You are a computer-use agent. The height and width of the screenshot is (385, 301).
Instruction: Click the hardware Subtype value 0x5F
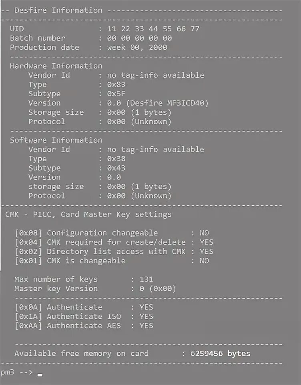[116, 93]
